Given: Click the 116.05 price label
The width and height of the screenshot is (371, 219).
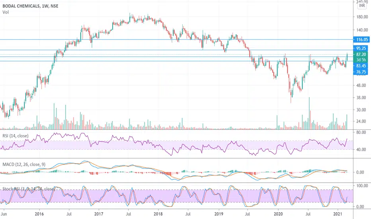Looking at the screenshot, I should (x=362, y=39).
